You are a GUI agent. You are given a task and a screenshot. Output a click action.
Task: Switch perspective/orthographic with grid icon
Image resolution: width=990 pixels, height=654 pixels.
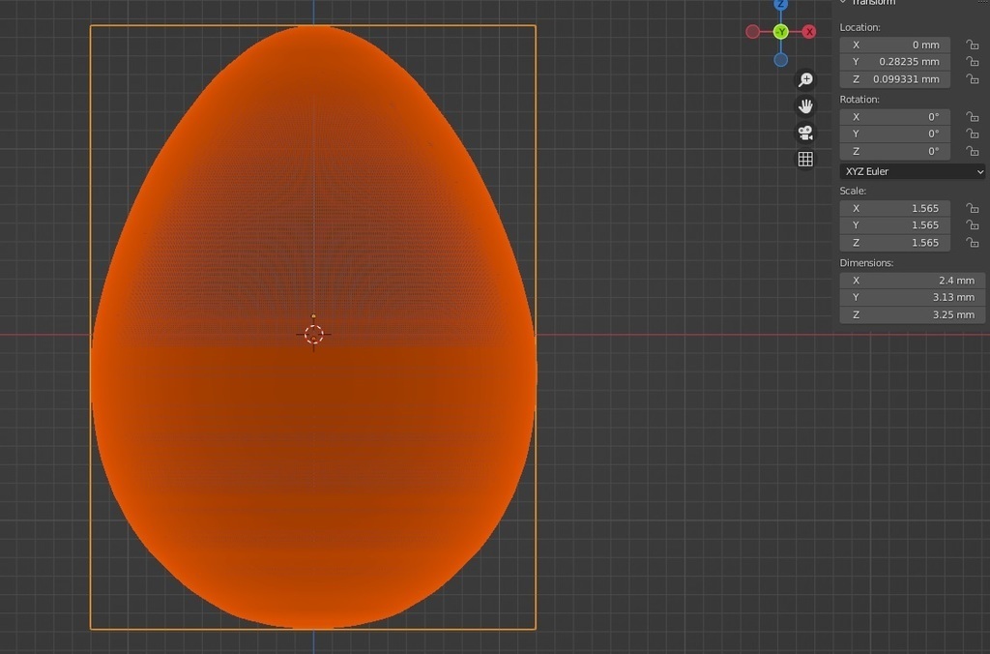click(x=805, y=160)
